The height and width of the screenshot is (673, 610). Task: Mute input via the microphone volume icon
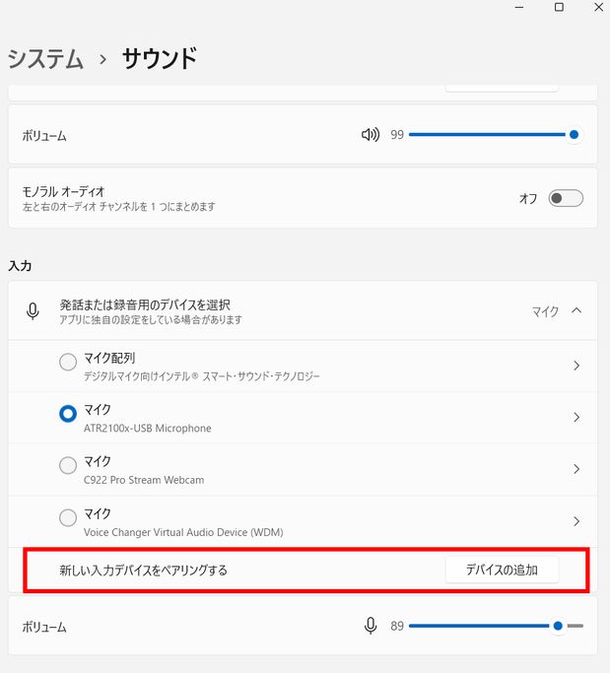(x=370, y=626)
